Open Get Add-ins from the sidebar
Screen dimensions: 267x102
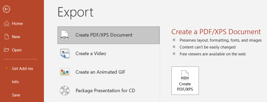tap(22, 69)
